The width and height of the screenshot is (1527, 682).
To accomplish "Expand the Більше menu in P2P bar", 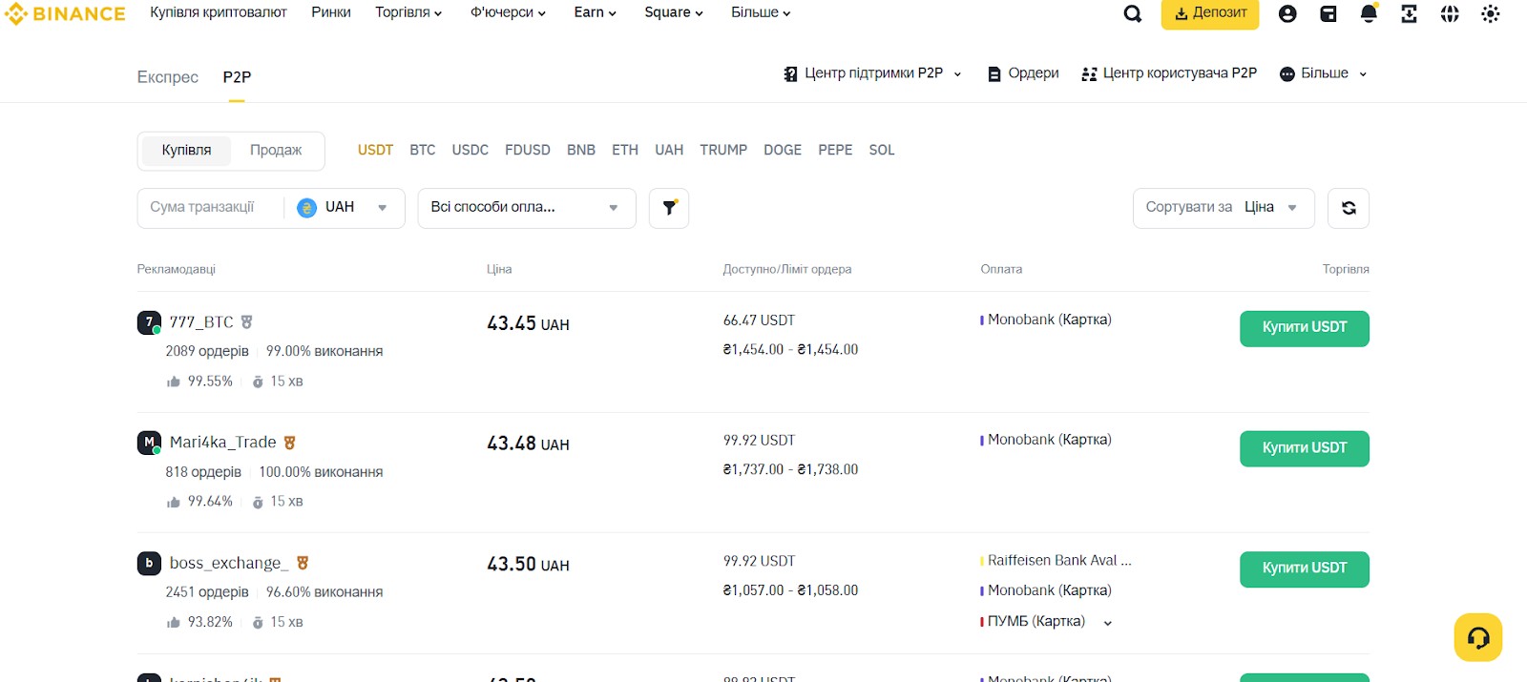I will tap(1324, 73).
